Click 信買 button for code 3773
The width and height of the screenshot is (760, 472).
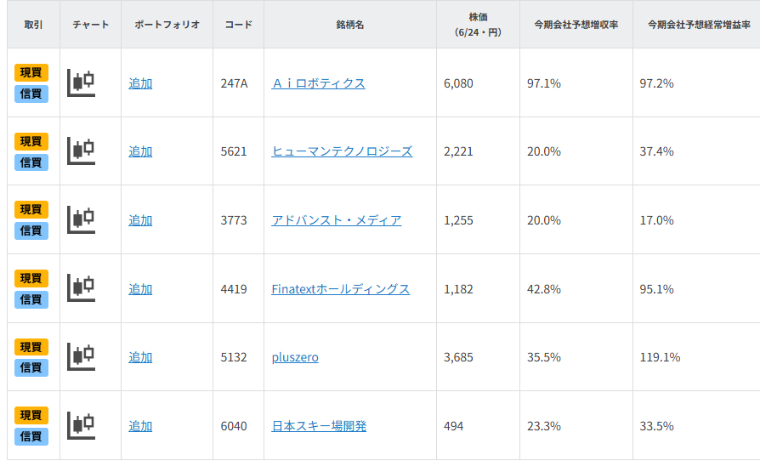tap(31, 230)
